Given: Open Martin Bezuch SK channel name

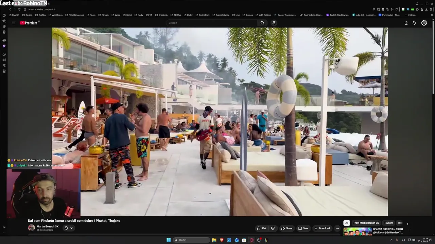Looking at the screenshot, I should click(48, 226).
